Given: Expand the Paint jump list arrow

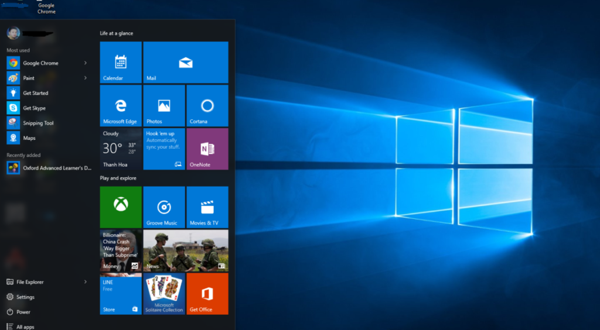Looking at the screenshot, I should (86, 78).
